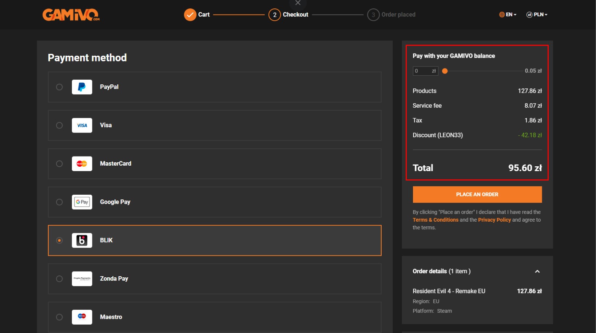Open the Privacy Policy link

(x=494, y=220)
